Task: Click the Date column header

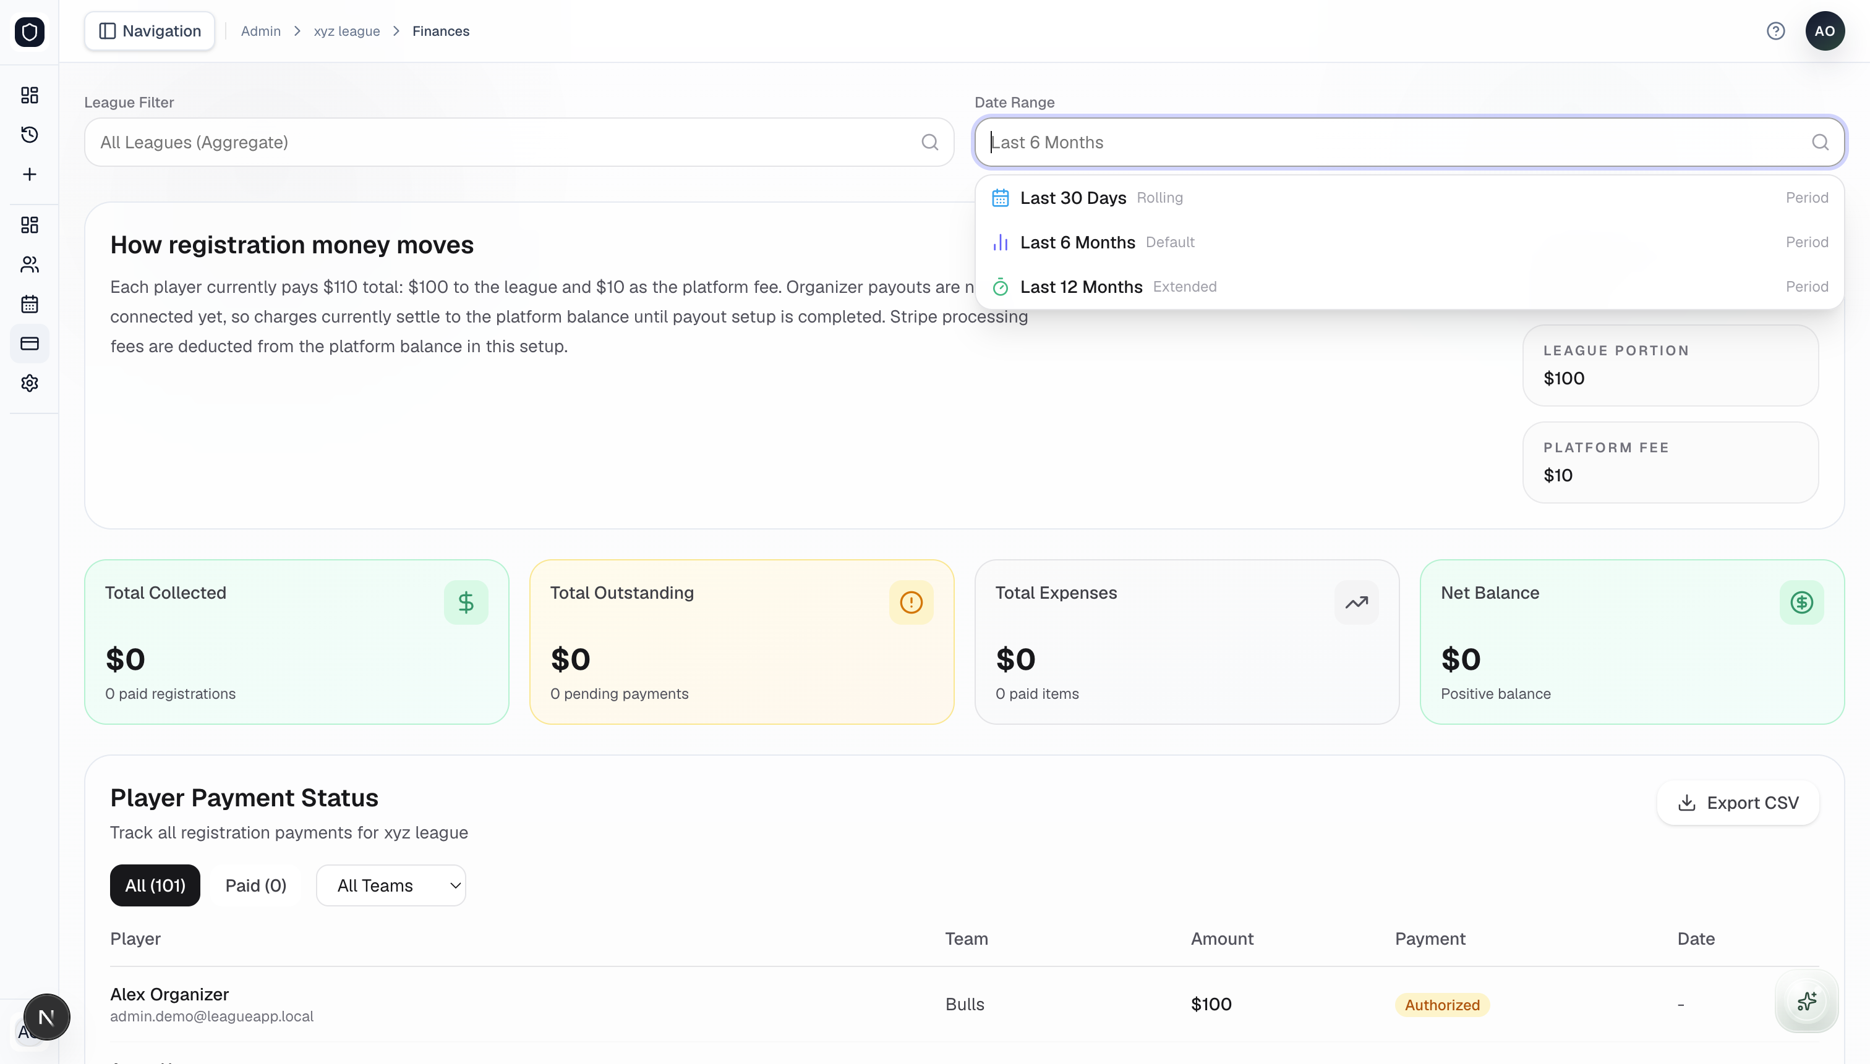Action: 1696,939
